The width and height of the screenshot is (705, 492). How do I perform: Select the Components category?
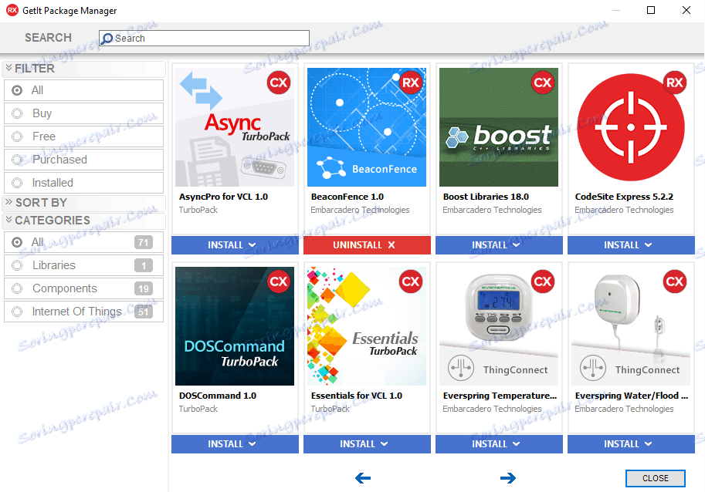pos(83,288)
